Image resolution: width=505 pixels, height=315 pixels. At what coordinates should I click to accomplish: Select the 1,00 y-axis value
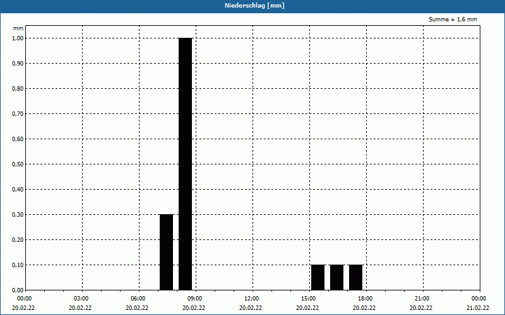[18, 38]
